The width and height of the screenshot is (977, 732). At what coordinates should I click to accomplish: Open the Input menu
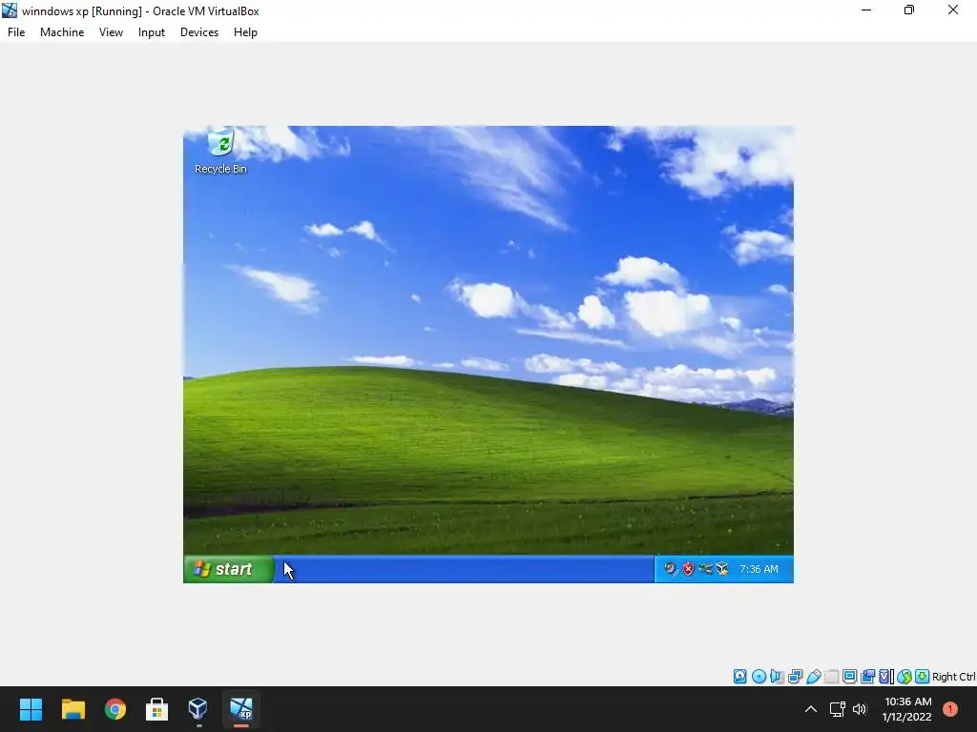(x=152, y=32)
